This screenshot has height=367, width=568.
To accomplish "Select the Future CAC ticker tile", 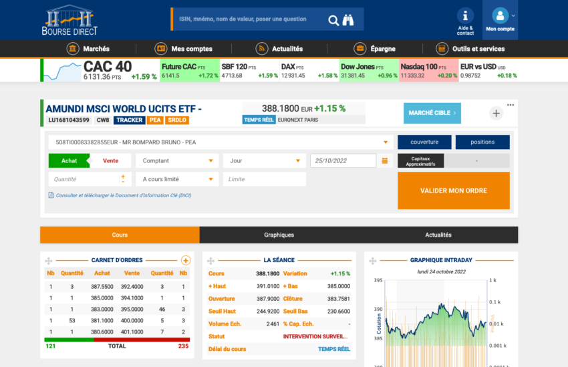I will click(190, 70).
